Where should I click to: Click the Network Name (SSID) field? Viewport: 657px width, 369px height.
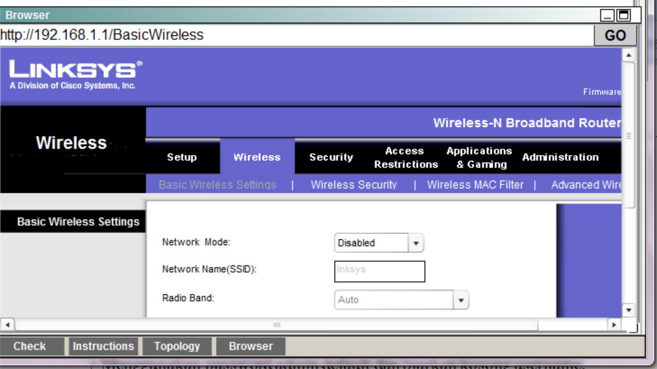379,271
